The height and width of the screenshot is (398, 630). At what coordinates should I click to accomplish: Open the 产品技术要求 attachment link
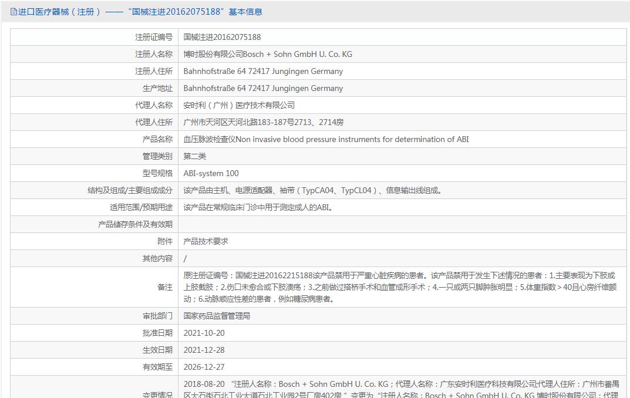(205, 241)
